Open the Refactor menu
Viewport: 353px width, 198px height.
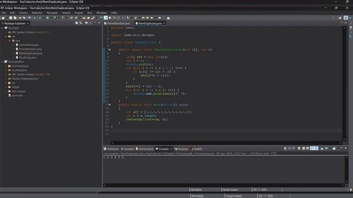point(37,13)
